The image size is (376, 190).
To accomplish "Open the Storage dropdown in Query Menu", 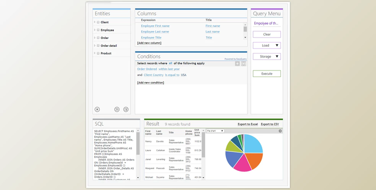I will click(267, 56).
